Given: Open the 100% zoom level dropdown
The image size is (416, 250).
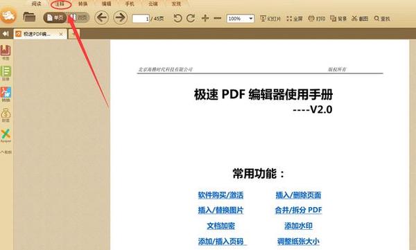Looking at the screenshot, I should tap(241, 19).
